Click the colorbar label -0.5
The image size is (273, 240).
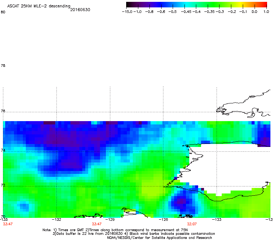point(173,12)
